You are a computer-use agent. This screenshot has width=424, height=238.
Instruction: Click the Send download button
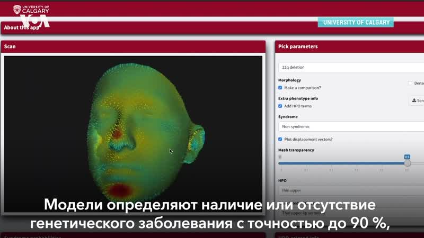pos(417,100)
